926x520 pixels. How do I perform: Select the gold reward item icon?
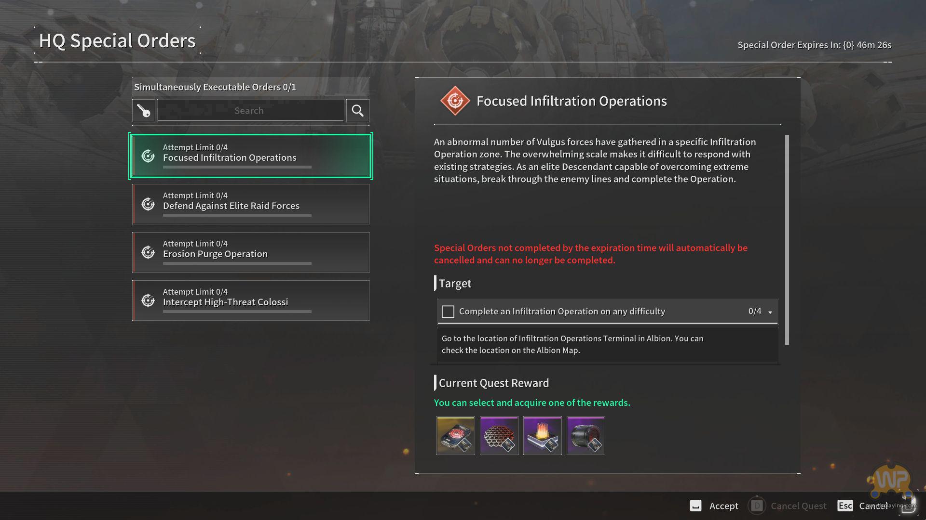[455, 436]
